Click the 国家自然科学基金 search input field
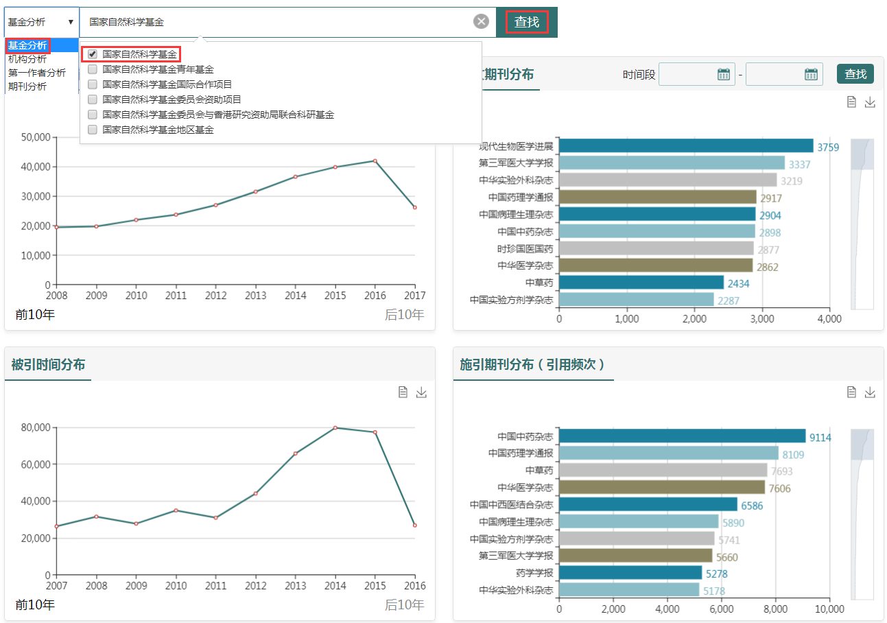The image size is (887, 623). [x=274, y=22]
